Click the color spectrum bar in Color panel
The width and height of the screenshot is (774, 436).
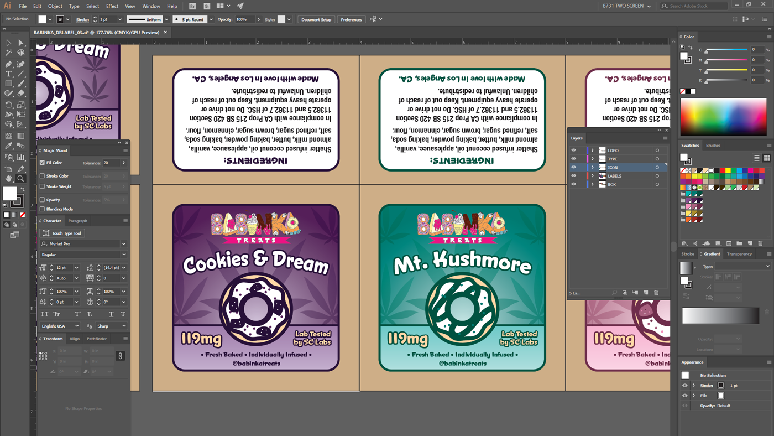724,117
